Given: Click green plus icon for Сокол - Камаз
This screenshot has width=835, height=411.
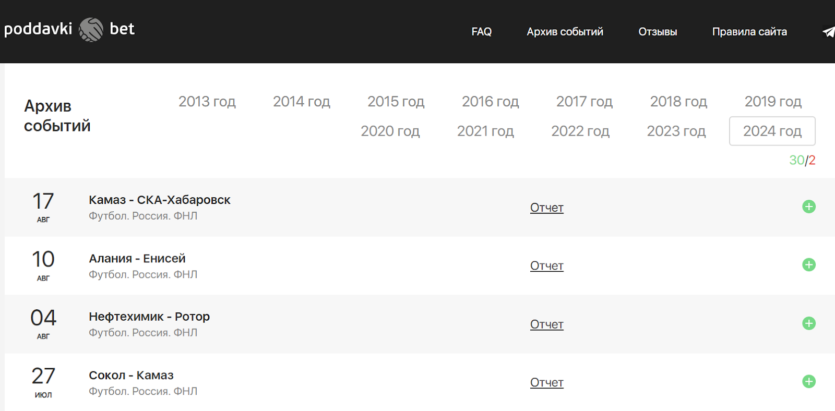Looking at the screenshot, I should (x=808, y=382).
